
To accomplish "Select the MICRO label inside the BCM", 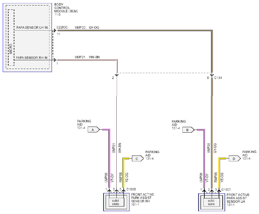I will [x=11, y=49].
